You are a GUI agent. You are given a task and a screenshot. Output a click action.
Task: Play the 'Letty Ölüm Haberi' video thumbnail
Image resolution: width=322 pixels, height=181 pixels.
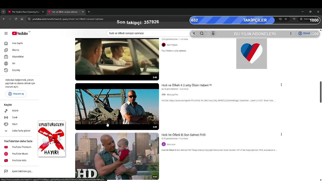(117, 107)
